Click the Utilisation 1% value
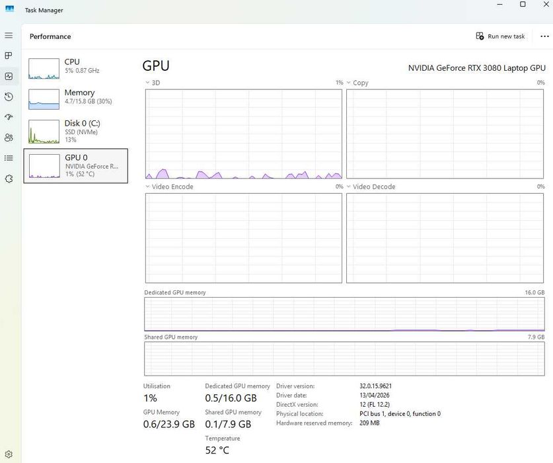 point(150,398)
